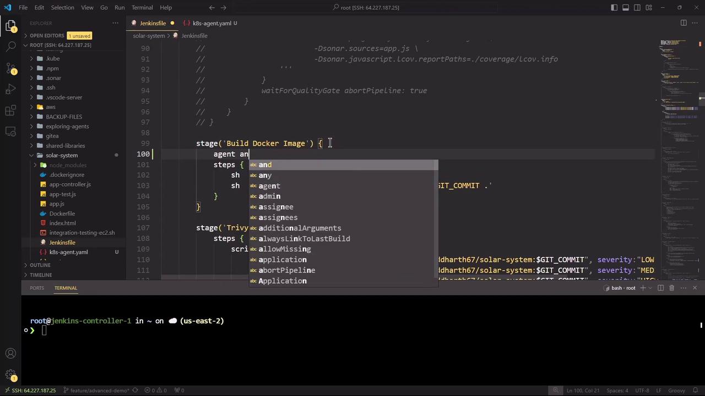The image size is (705, 396).
Task: Open terminal panel More Actions ellipsis
Action: (x=683, y=288)
